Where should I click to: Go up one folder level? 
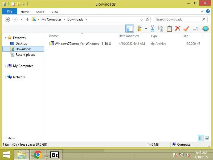[27, 19]
